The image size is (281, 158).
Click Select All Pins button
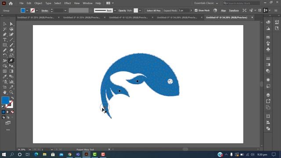[153, 11]
